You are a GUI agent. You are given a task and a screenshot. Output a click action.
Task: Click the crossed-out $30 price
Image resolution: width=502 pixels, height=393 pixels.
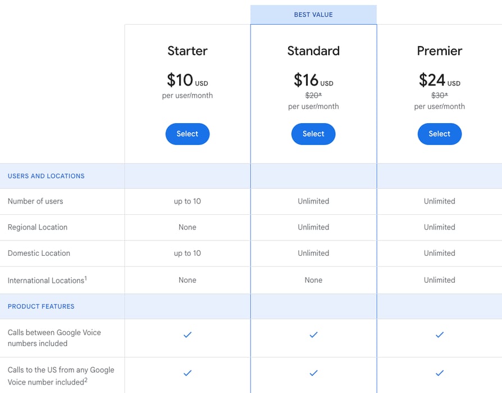[440, 95]
